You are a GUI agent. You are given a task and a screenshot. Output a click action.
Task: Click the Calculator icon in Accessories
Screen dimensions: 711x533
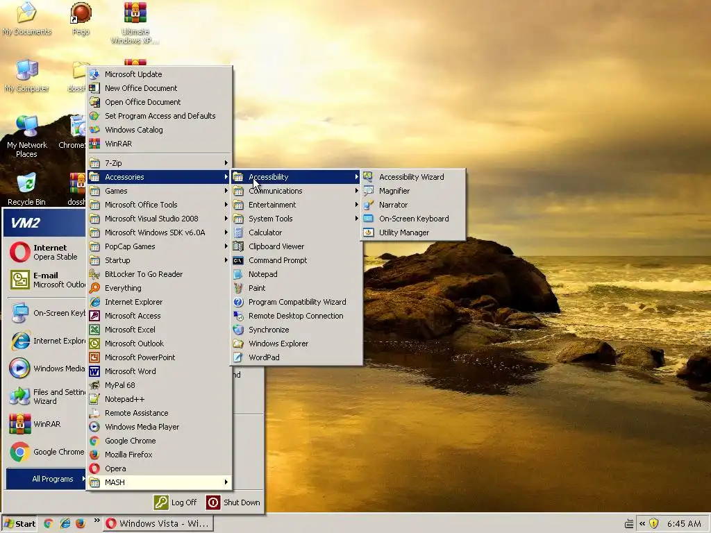(x=238, y=232)
